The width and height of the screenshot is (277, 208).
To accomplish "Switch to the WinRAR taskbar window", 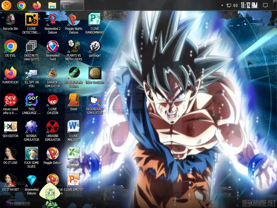I will [72, 5].
